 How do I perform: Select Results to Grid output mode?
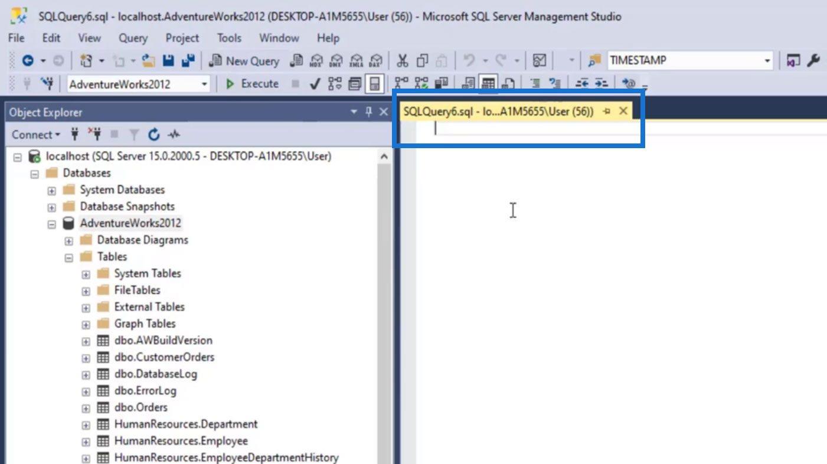[488, 83]
